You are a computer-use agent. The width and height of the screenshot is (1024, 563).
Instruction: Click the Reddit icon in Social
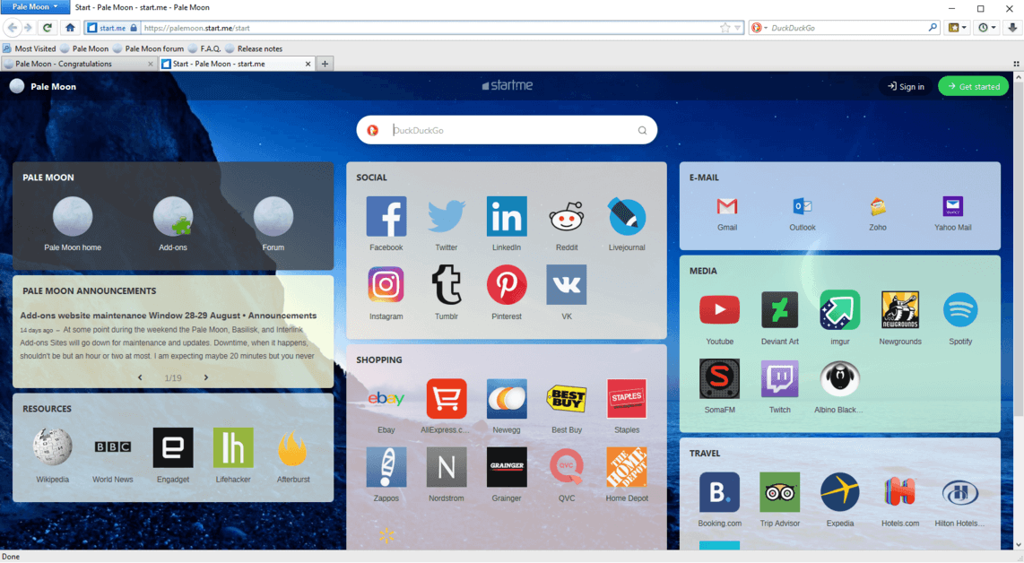[x=566, y=217]
